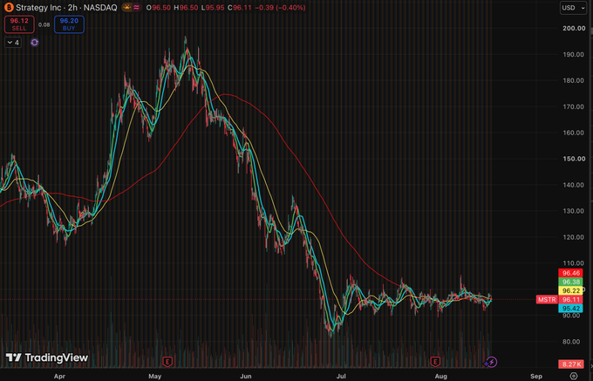Click the 96.12 SELL button
The width and height of the screenshot is (593, 381).
pos(19,25)
